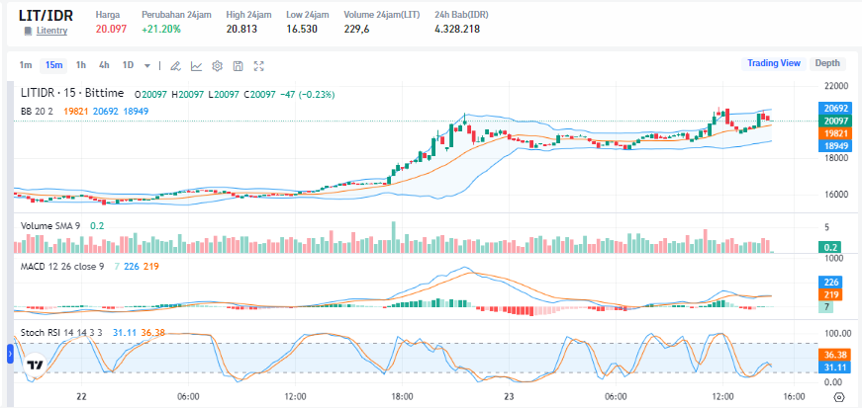The width and height of the screenshot is (862, 408).
Task: Switch to Depth tab
Action: [x=827, y=63]
